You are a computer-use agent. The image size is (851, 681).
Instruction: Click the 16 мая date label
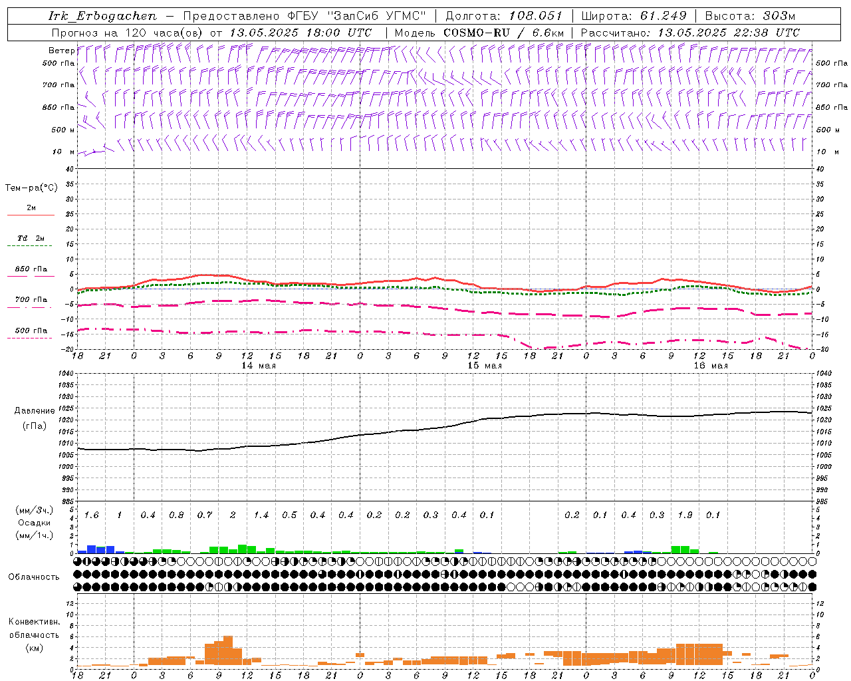711,366
